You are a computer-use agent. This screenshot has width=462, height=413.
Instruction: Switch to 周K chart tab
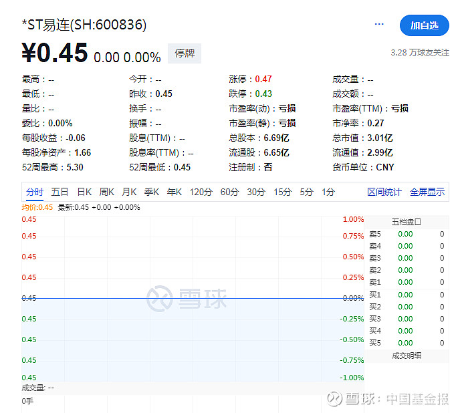click(x=107, y=192)
